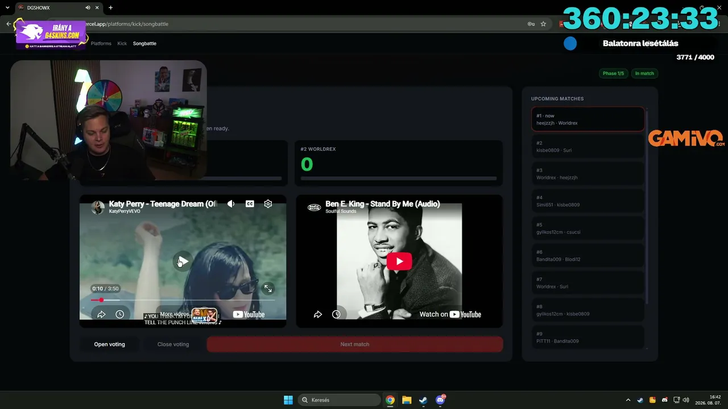728x409 pixels.
Task: Open a new browser tab
Action: click(110, 7)
